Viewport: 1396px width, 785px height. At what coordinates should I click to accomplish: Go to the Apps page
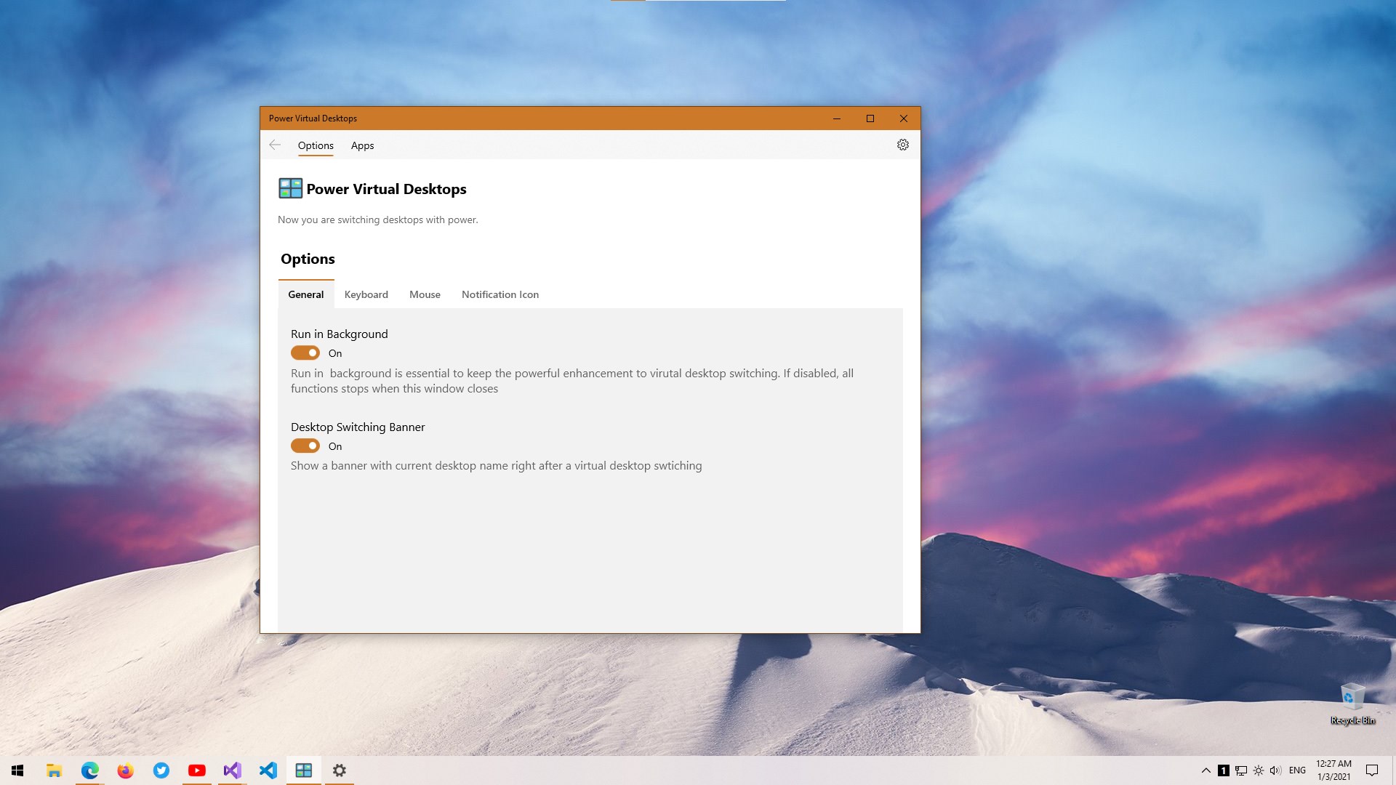pos(362,145)
